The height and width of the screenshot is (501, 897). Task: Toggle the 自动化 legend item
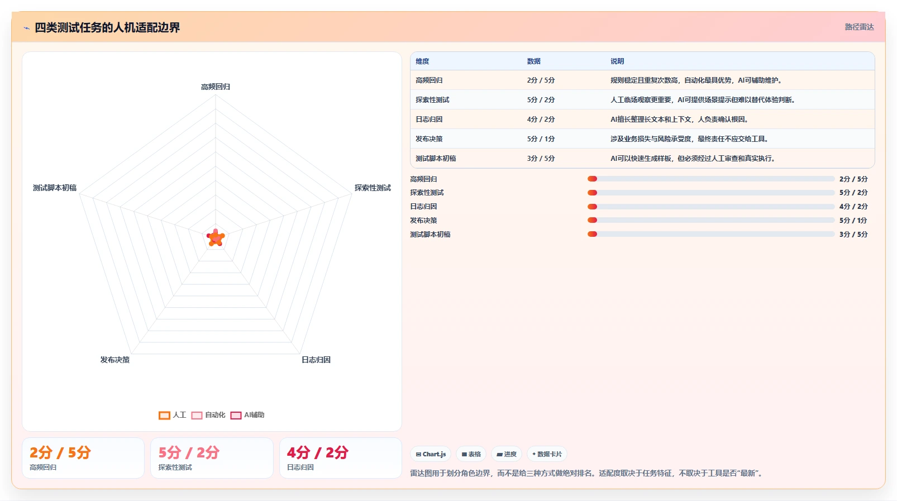point(208,415)
